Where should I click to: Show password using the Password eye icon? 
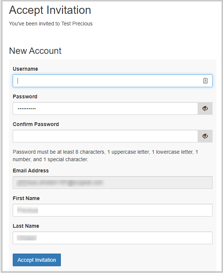coord(205,108)
